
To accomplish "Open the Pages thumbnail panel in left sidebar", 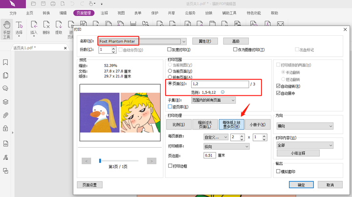I will [x=5, y=75].
